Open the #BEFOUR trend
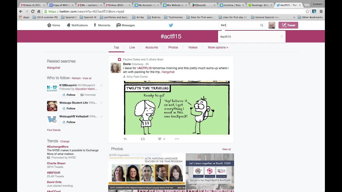The width and height of the screenshot is (342, 192). (x=53, y=173)
